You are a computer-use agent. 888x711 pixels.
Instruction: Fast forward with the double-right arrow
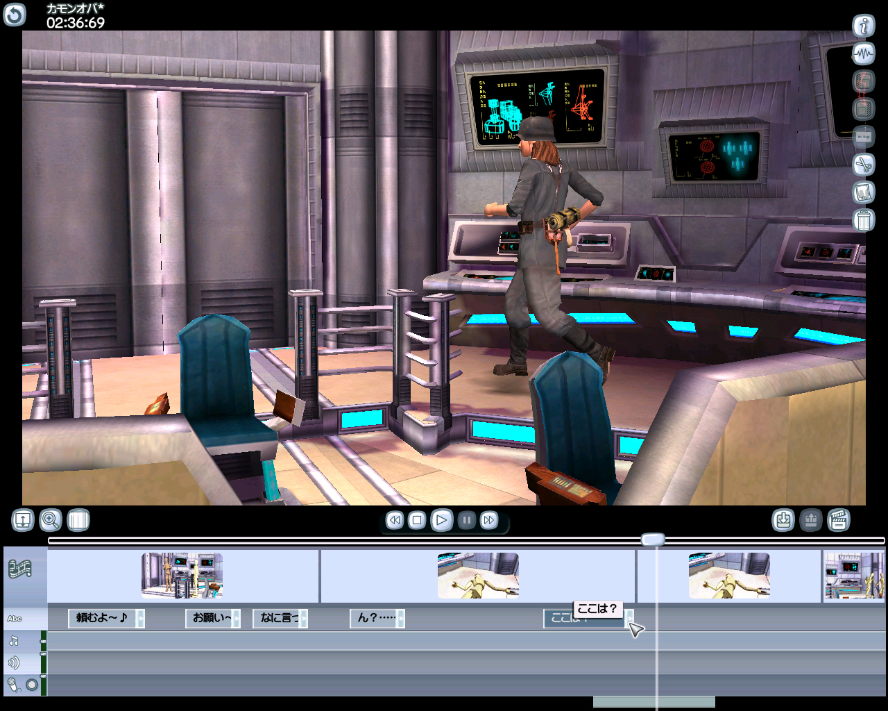pos(489,520)
